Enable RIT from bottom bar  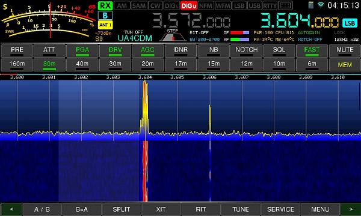pyautogui.click(x=201, y=209)
